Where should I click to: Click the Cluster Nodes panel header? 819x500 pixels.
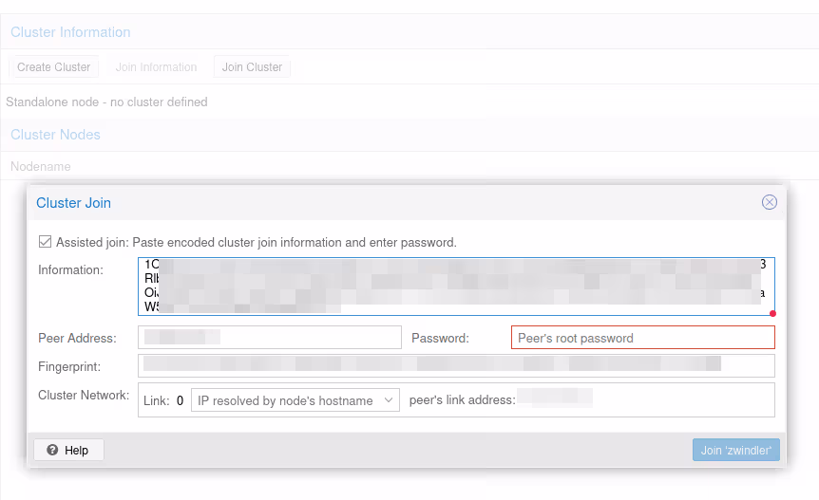[x=55, y=135]
